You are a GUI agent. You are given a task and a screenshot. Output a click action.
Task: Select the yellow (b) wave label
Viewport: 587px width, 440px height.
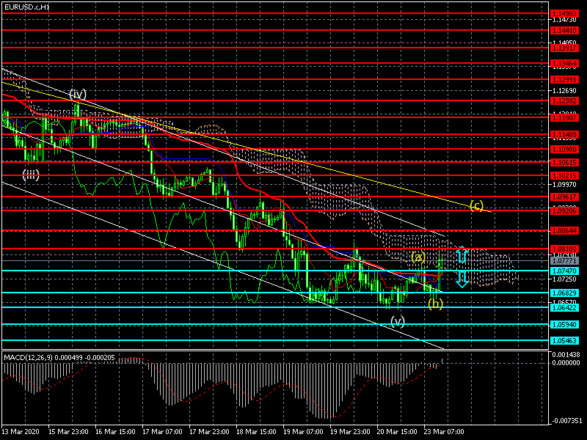coord(435,304)
